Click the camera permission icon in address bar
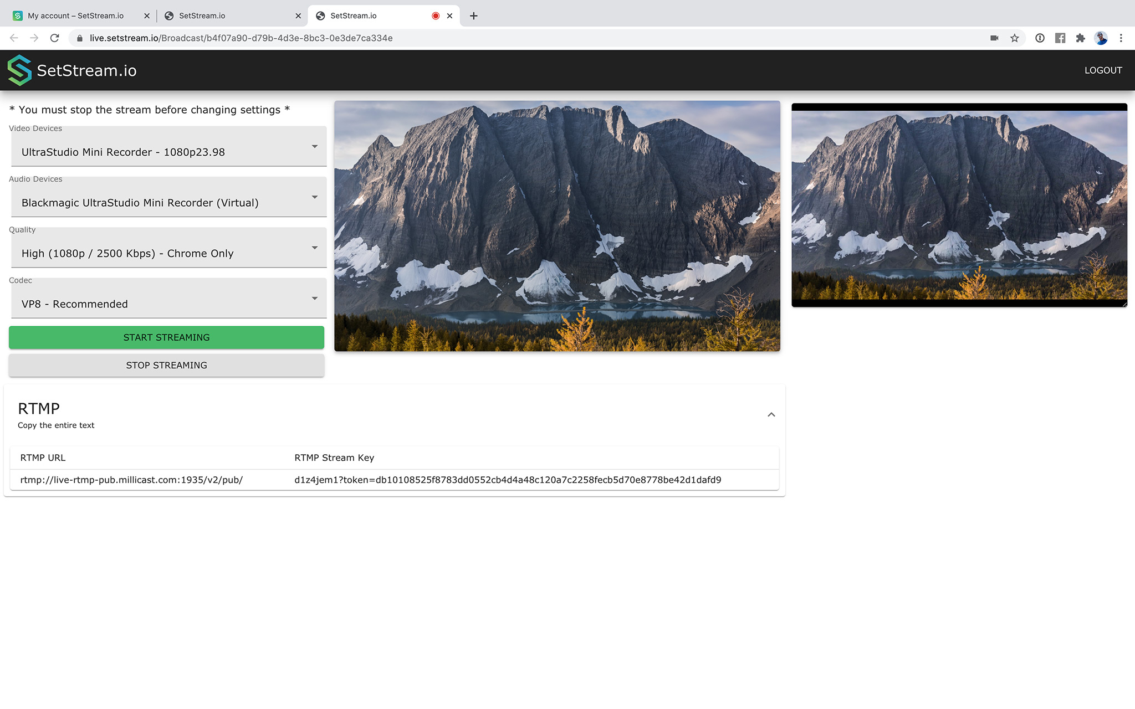This screenshot has height=709, width=1135. (x=994, y=38)
